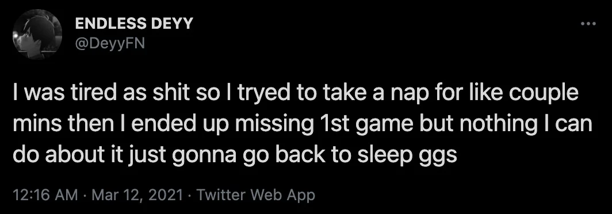Click the tweet line starting "do about it"
This screenshot has height=214, width=612.
pos(235,155)
